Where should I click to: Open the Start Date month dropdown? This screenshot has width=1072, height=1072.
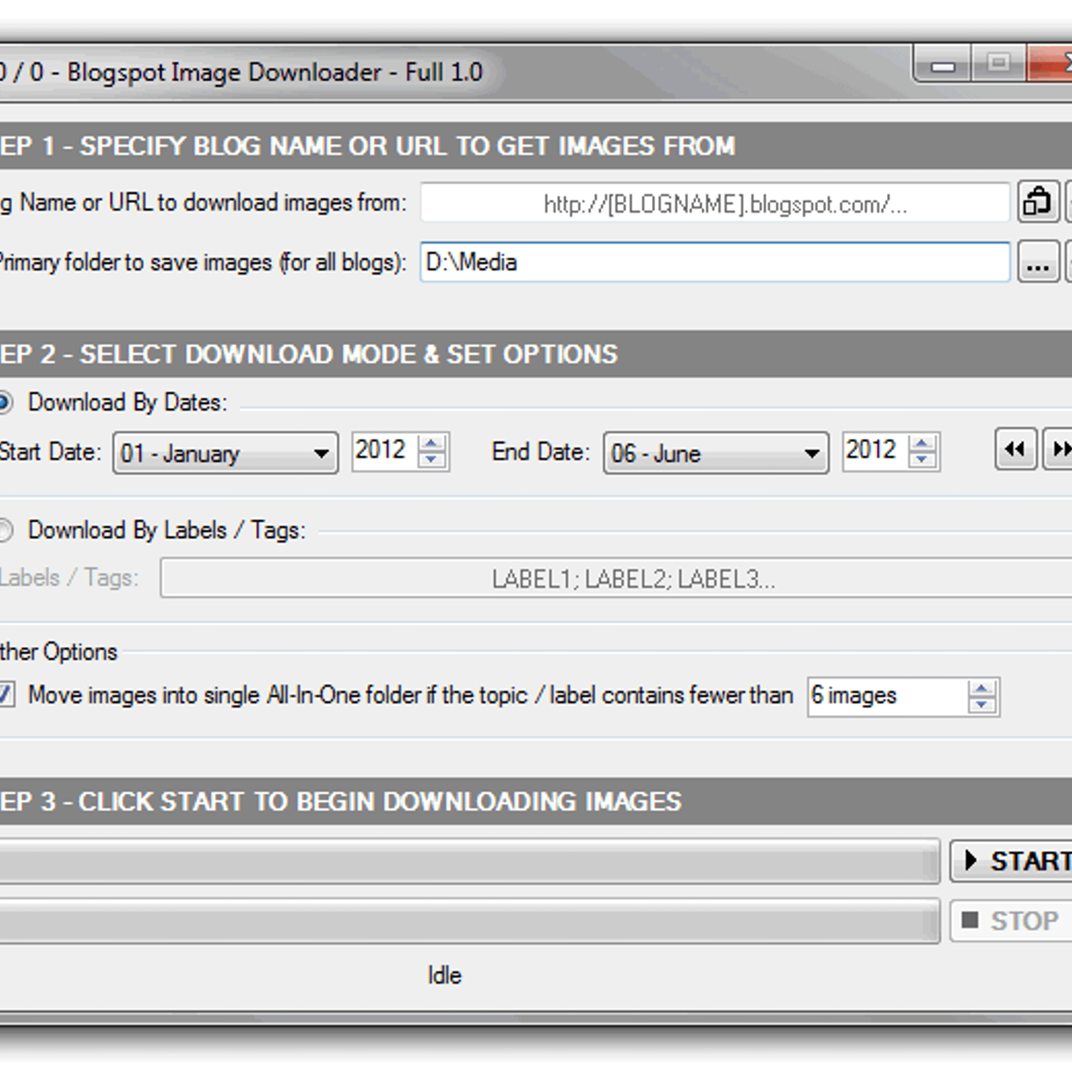coord(226,453)
